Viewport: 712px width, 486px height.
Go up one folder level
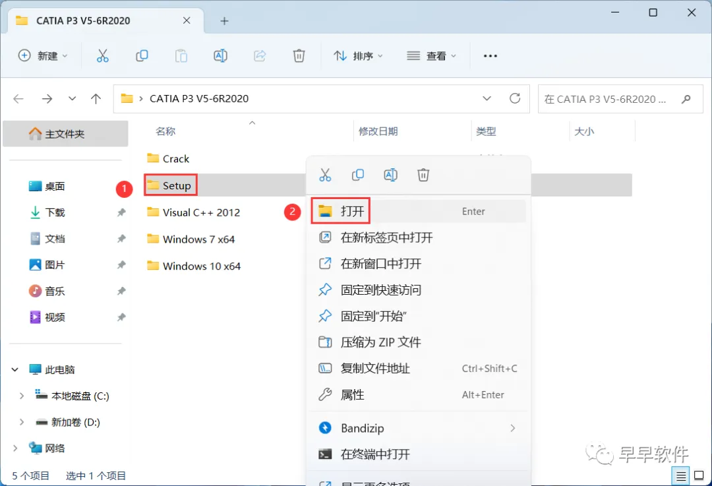(x=96, y=98)
